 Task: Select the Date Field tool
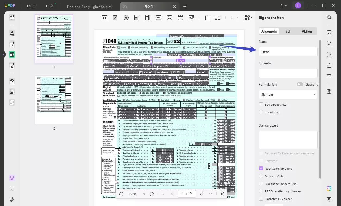(180, 18)
